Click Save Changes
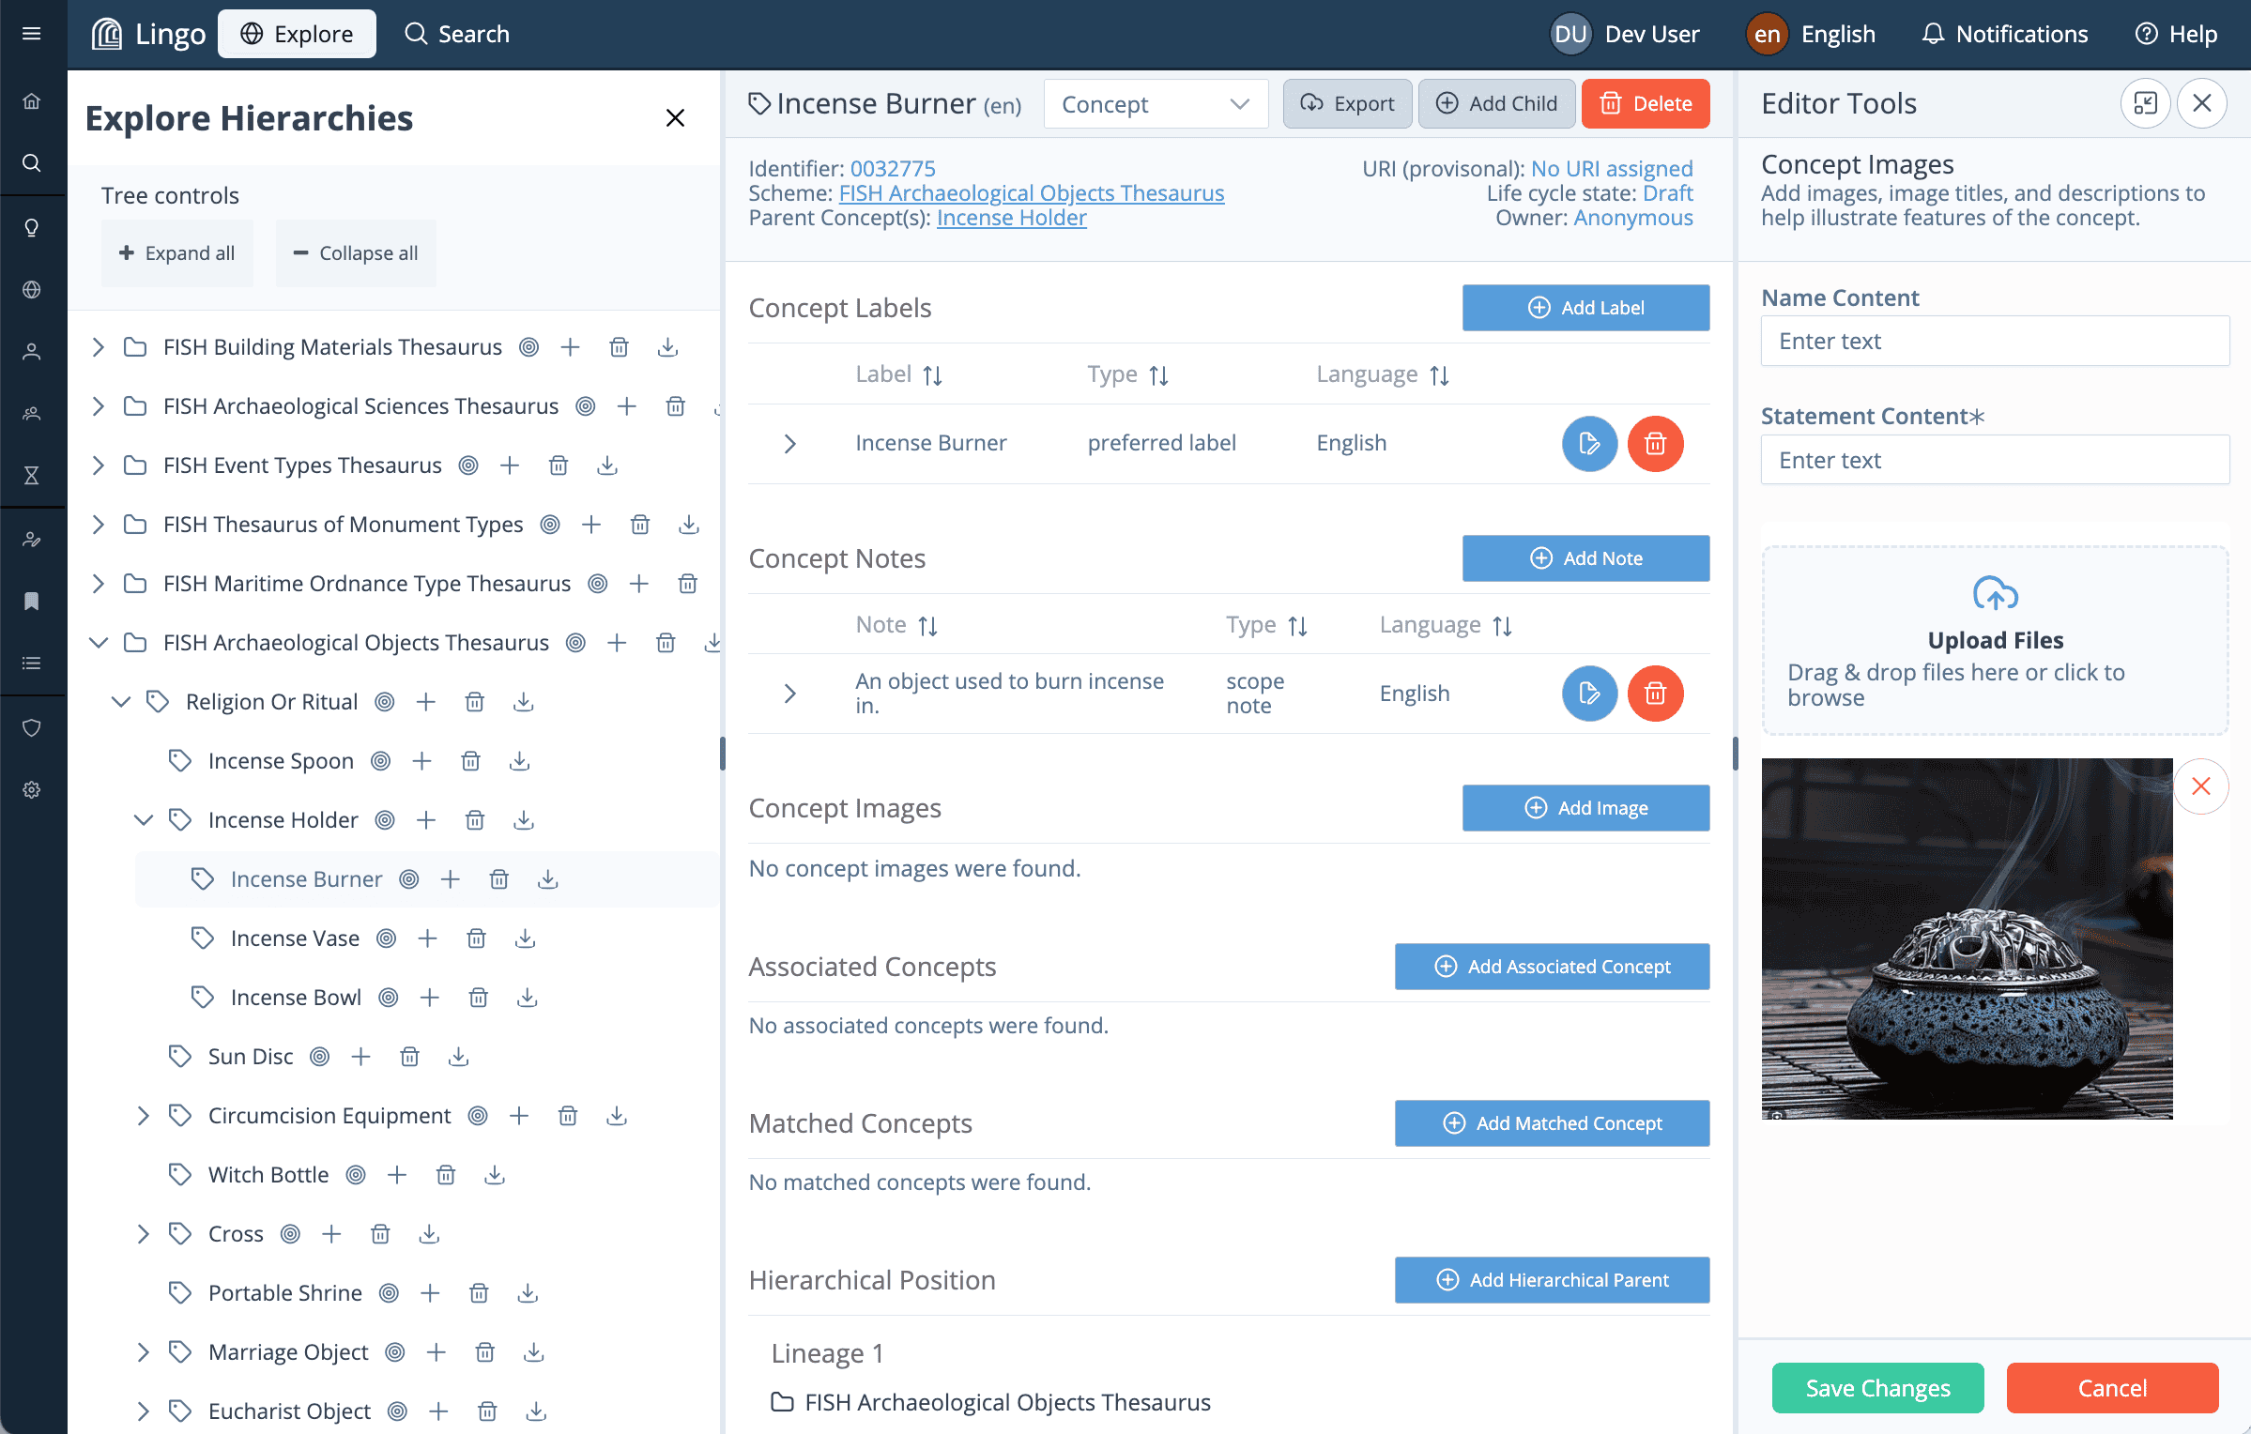The height and width of the screenshot is (1434, 2251). (1878, 1388)
